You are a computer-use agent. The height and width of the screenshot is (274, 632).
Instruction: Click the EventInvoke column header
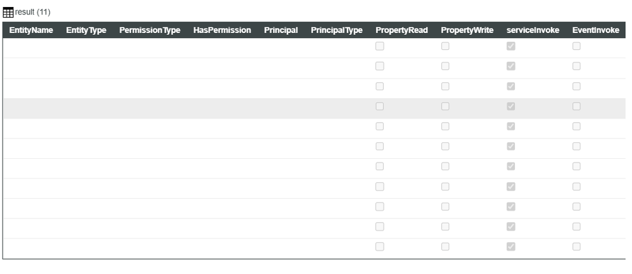coord(595,30)
